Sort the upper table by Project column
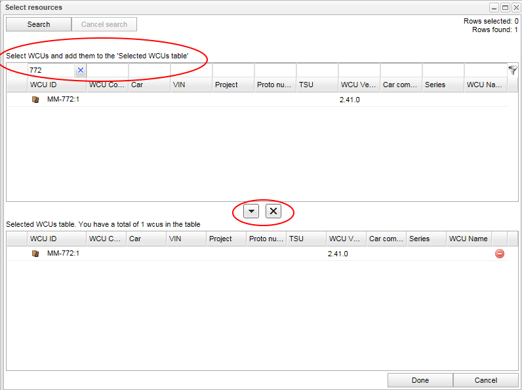The image size is (522, 390). pos(233,85)
